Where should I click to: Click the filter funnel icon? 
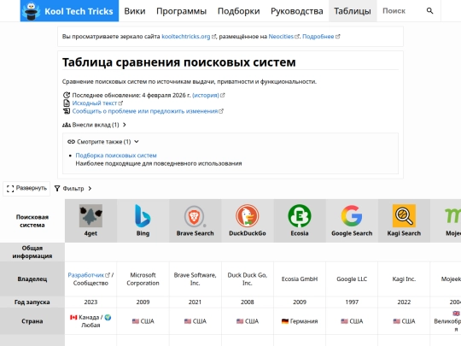pyautogui.click(x=57, y=188)
